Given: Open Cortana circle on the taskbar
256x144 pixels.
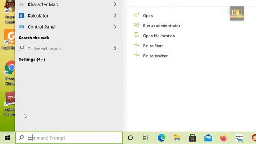Looking at the screenshot, I should [x=130, y=138].
